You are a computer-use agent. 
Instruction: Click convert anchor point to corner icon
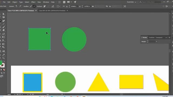tap(16, 6)
